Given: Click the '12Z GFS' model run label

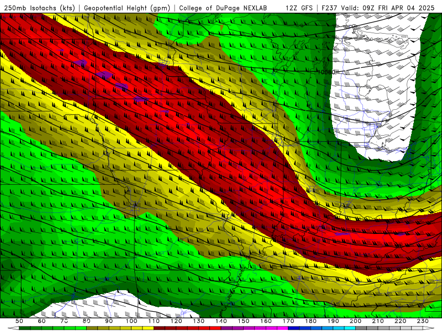Looking at the screenshot, I should [x=299, y=8].
